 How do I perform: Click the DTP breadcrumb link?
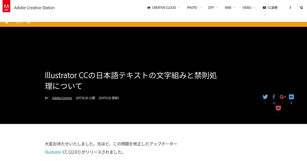click(19, 23)
